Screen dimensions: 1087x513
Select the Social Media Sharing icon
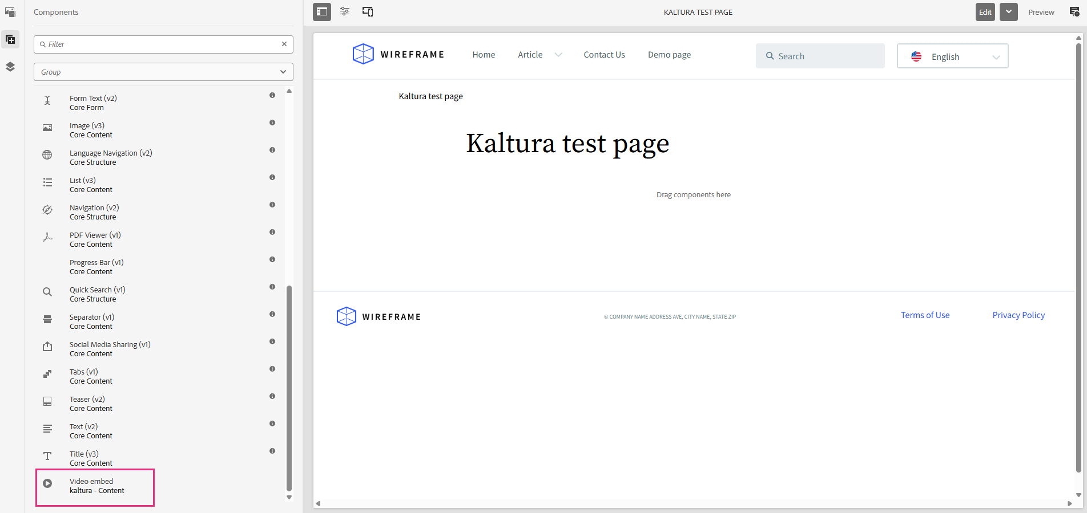[x=47, y=347]
